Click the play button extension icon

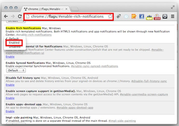pos(165,17)
